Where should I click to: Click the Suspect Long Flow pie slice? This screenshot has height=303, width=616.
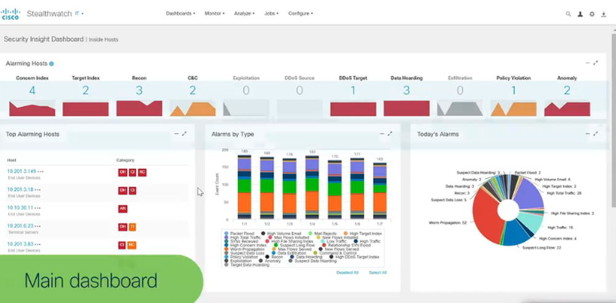pos(515,232)
